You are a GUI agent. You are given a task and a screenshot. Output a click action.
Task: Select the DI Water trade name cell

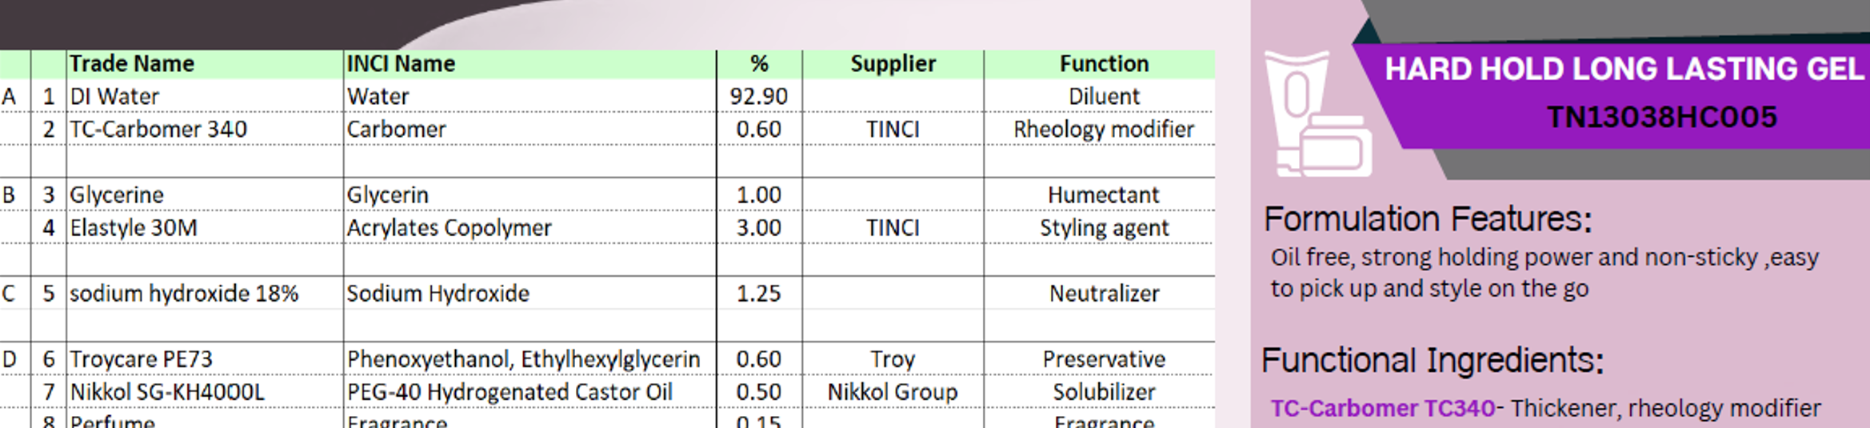coord(205,96)
